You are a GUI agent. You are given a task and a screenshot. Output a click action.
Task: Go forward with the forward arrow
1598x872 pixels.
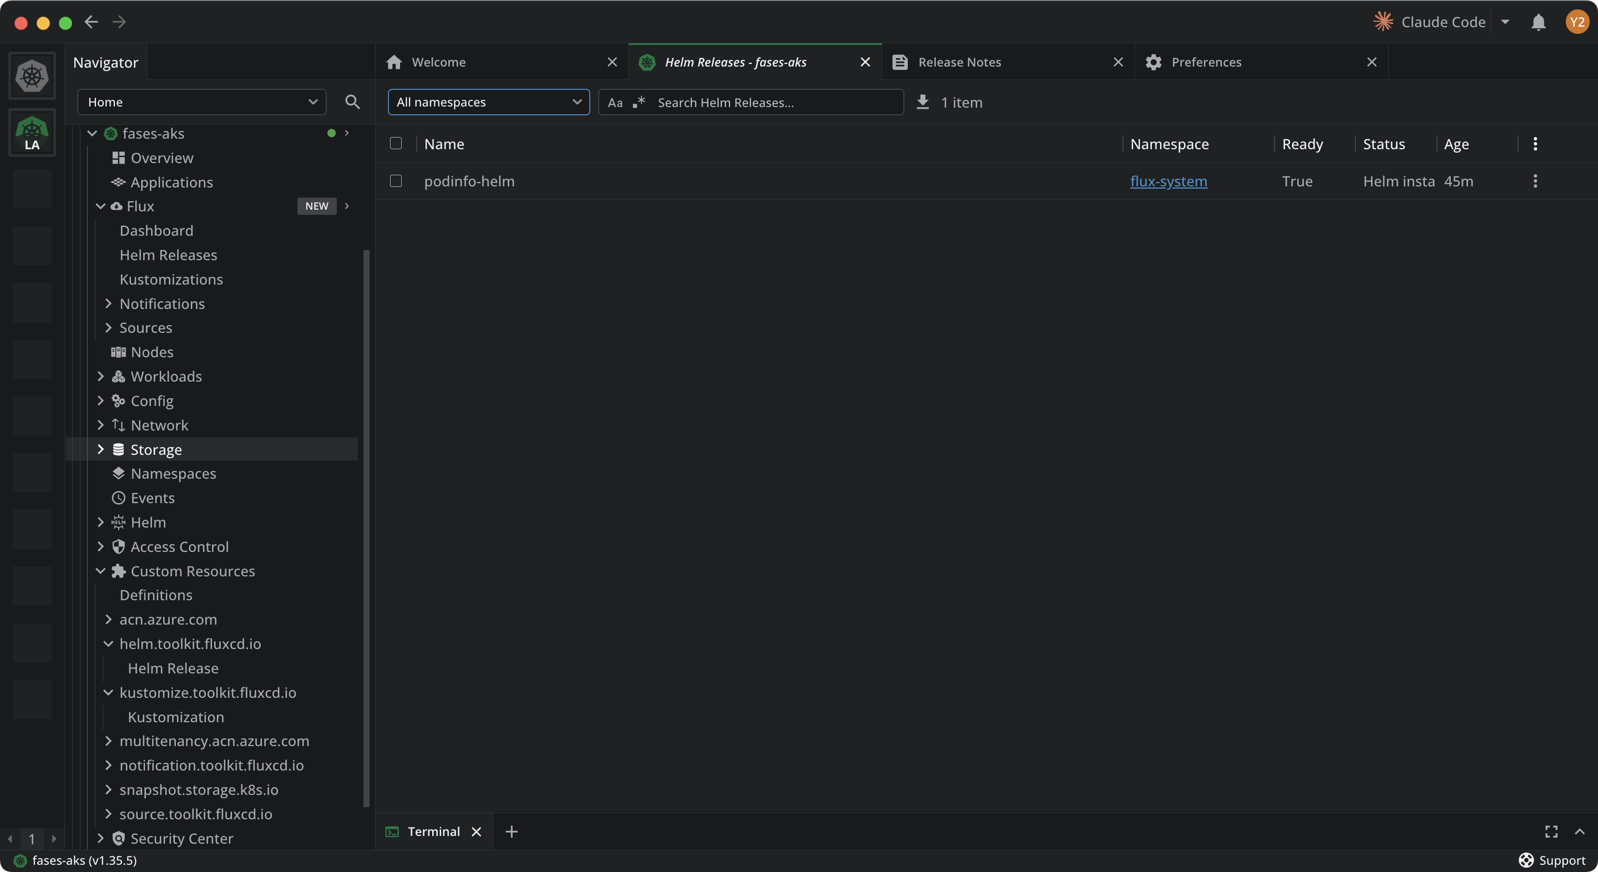(119, 22)
